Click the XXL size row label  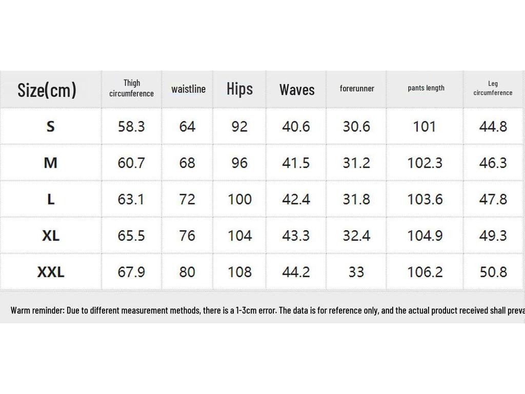50,272
